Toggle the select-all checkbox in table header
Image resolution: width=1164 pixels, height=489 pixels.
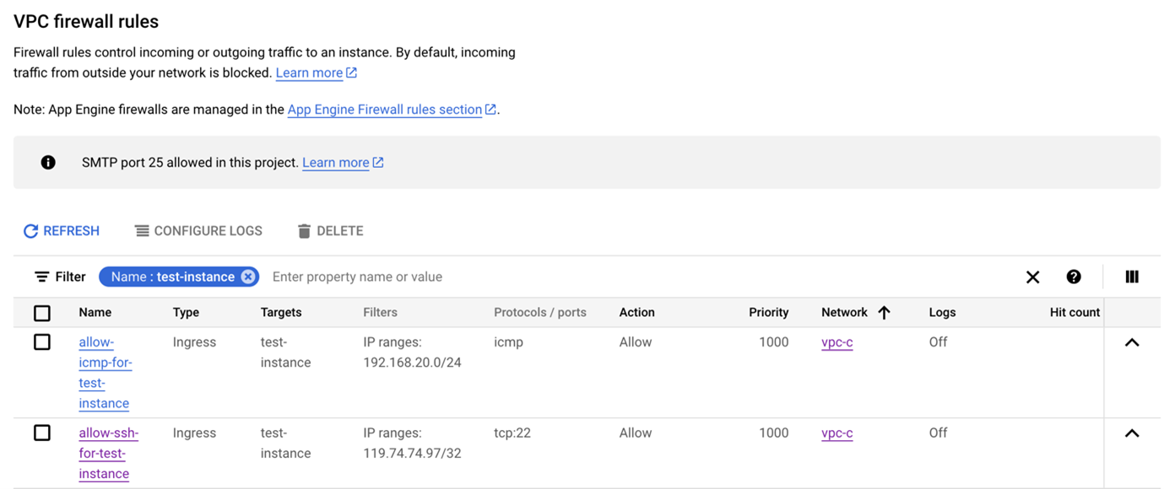(x=42, y=314)
